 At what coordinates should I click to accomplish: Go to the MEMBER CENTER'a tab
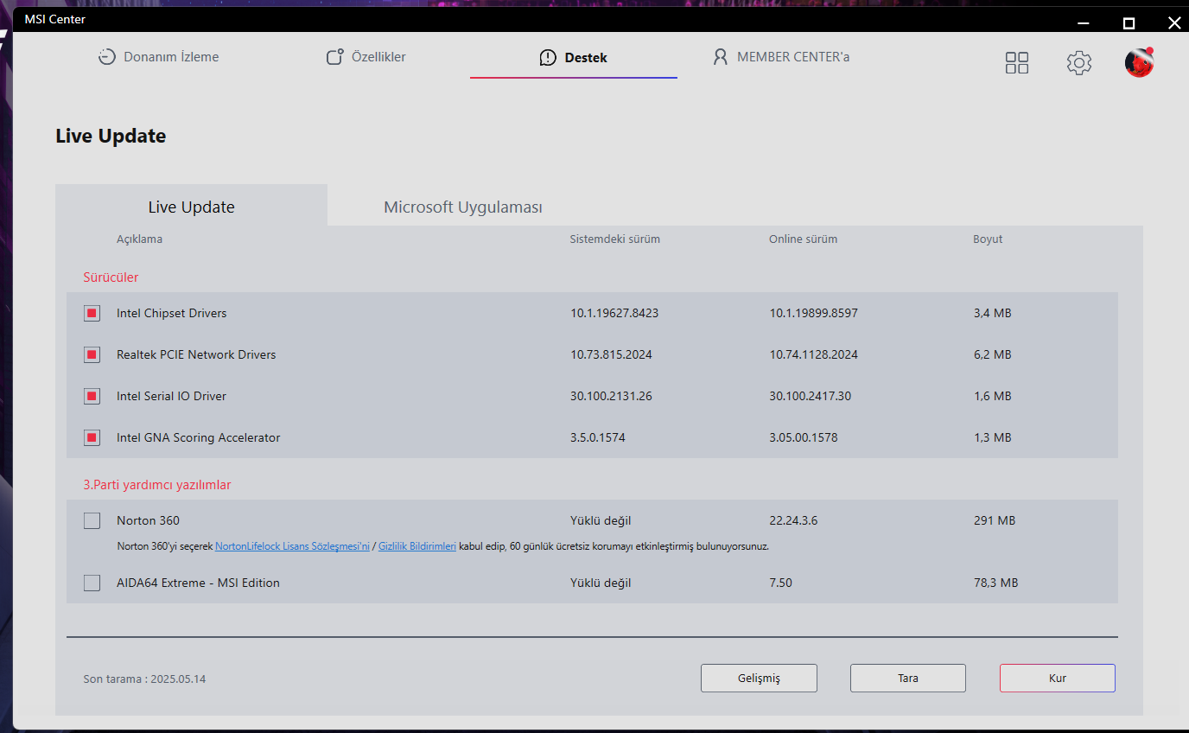(x=781, y=57)
